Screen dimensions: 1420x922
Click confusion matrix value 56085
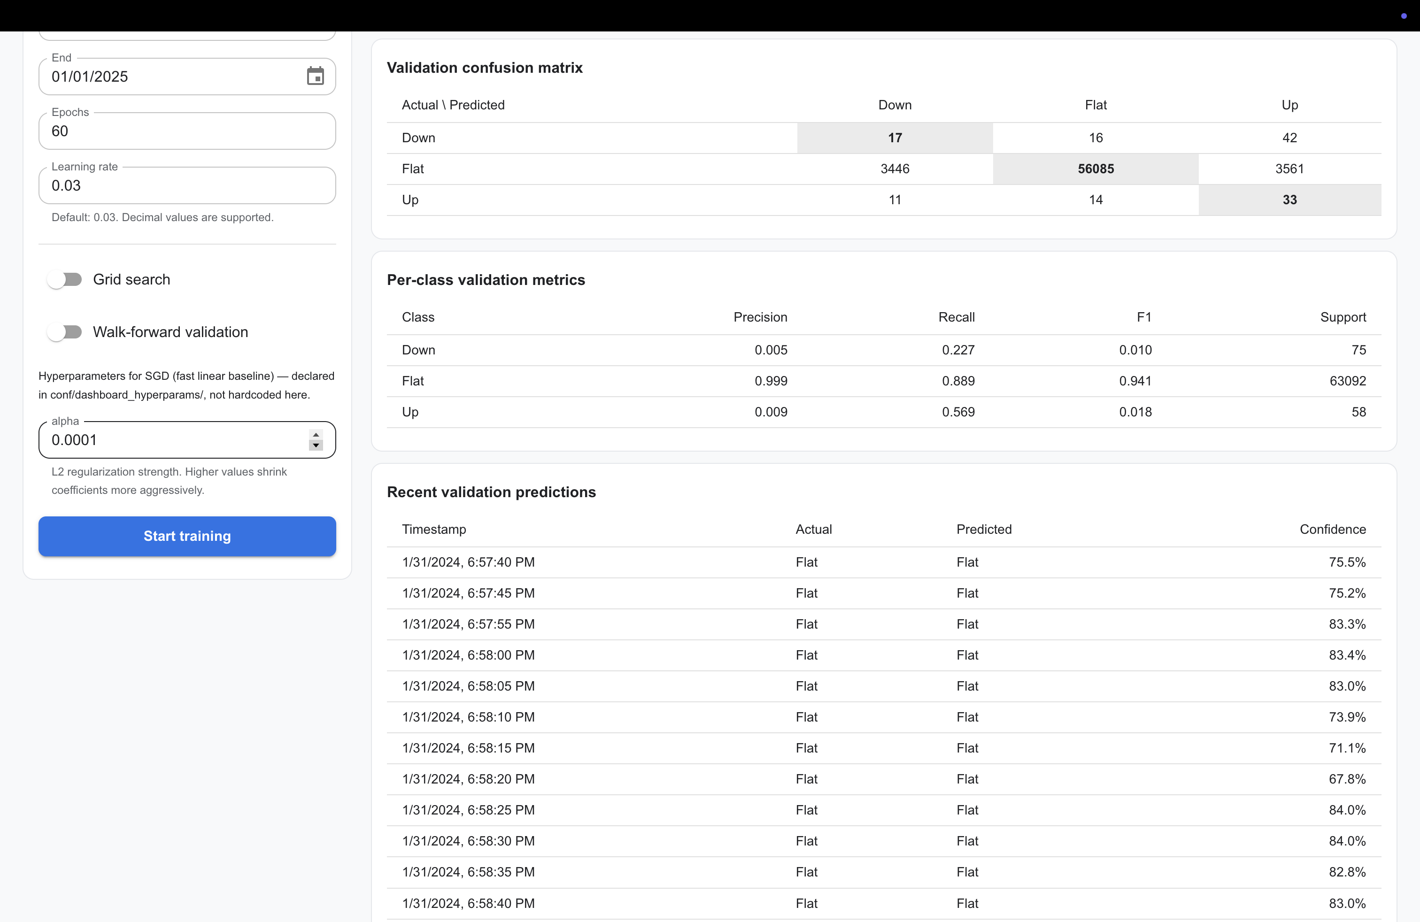pos(1096,169)
